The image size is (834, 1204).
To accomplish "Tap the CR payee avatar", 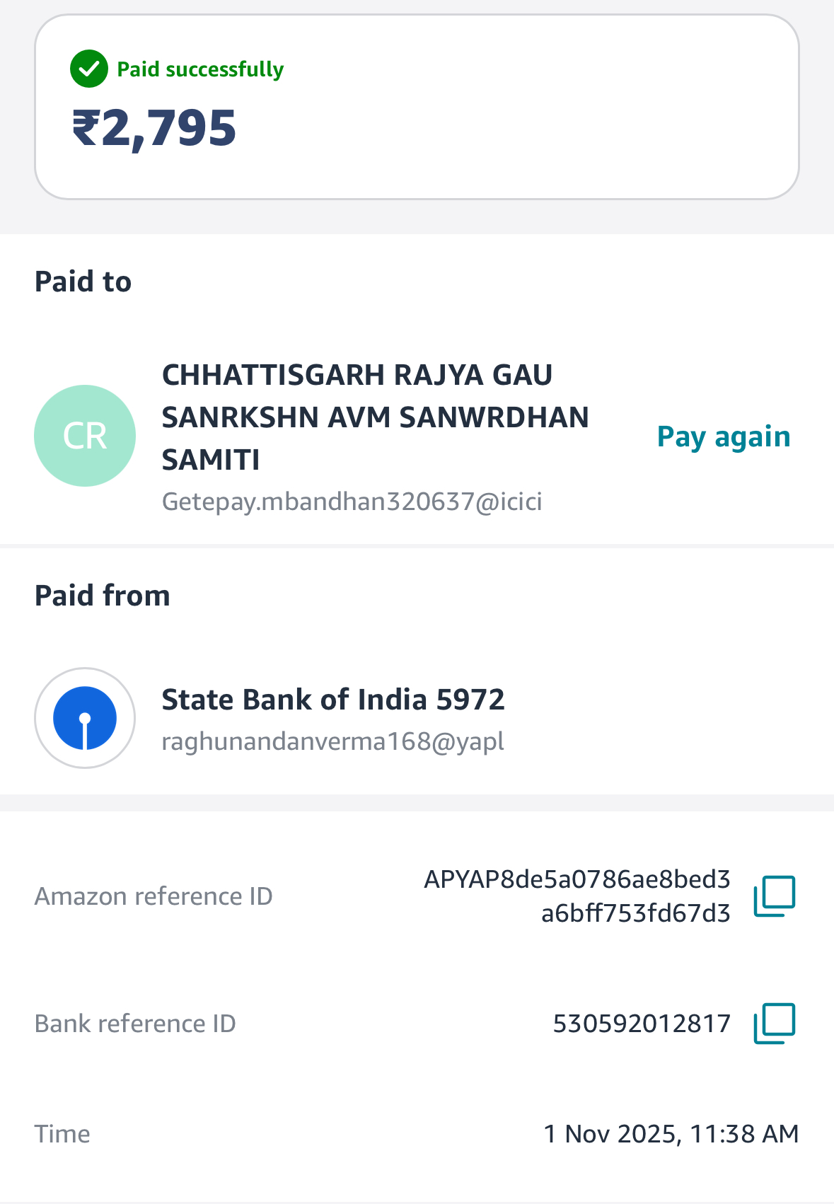I will 85,436.
